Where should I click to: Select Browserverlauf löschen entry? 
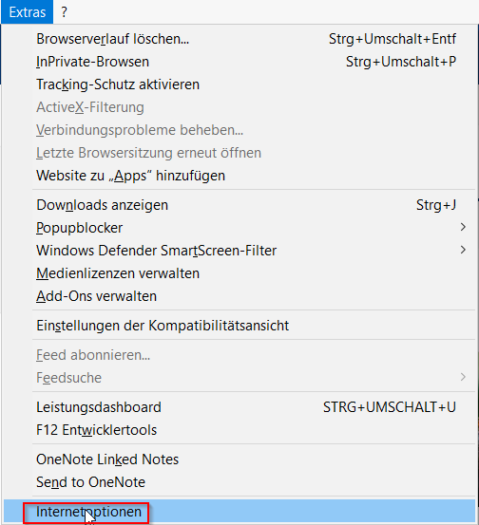tap(239, 39)
